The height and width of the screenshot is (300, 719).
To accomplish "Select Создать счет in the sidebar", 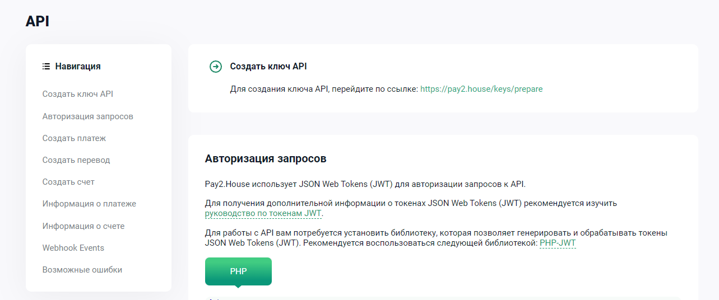I will [x=68, y=182].
